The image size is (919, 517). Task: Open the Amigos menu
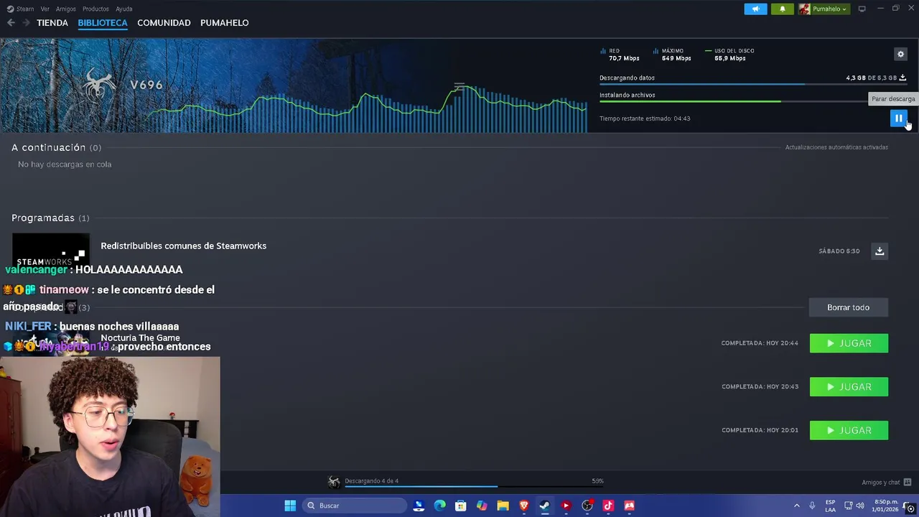(66, 9)
